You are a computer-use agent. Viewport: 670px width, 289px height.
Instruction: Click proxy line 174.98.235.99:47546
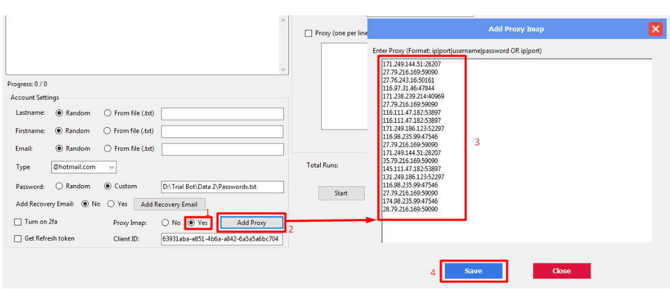tap(410, 201)
